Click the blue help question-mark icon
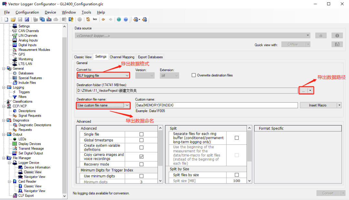349x200 pixels. [x=126, y=20]
